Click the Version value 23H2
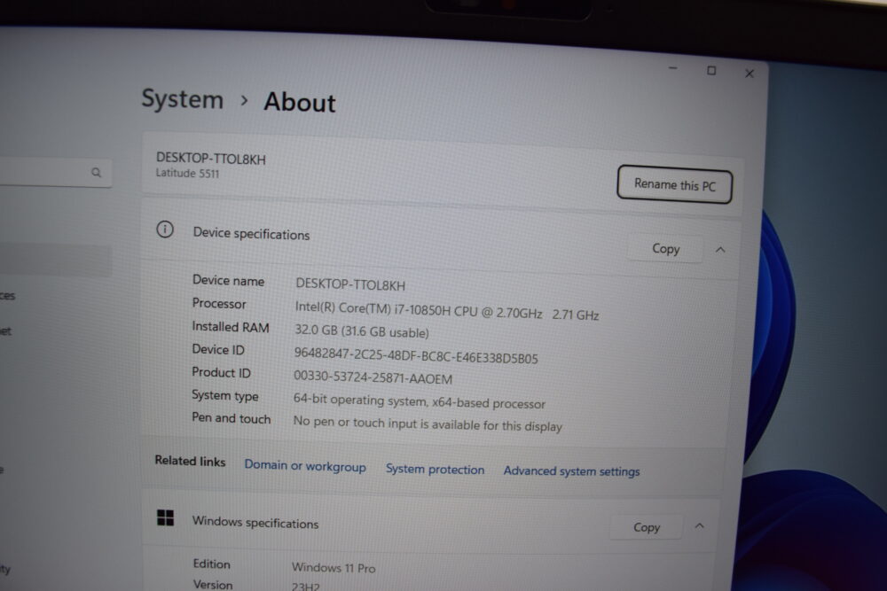The width and height of the screenshot is (887, 591). [x=305, y=587]
